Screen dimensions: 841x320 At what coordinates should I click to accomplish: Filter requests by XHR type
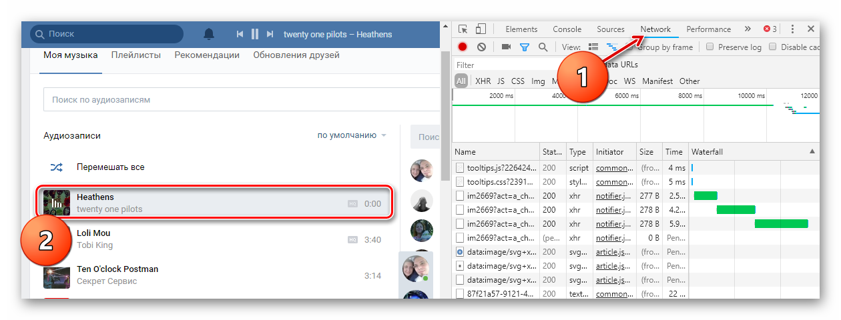[483, 81]
